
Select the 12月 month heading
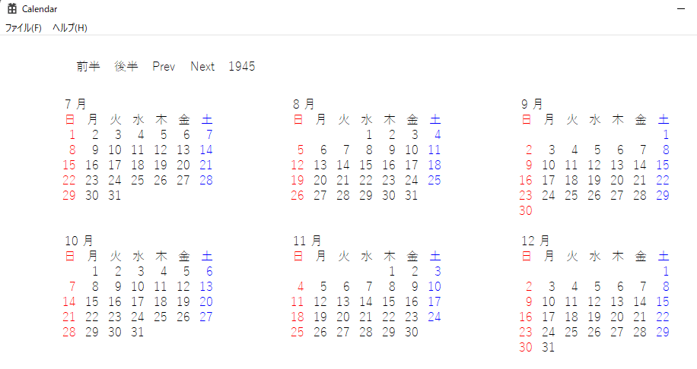[x=536, y=241]
